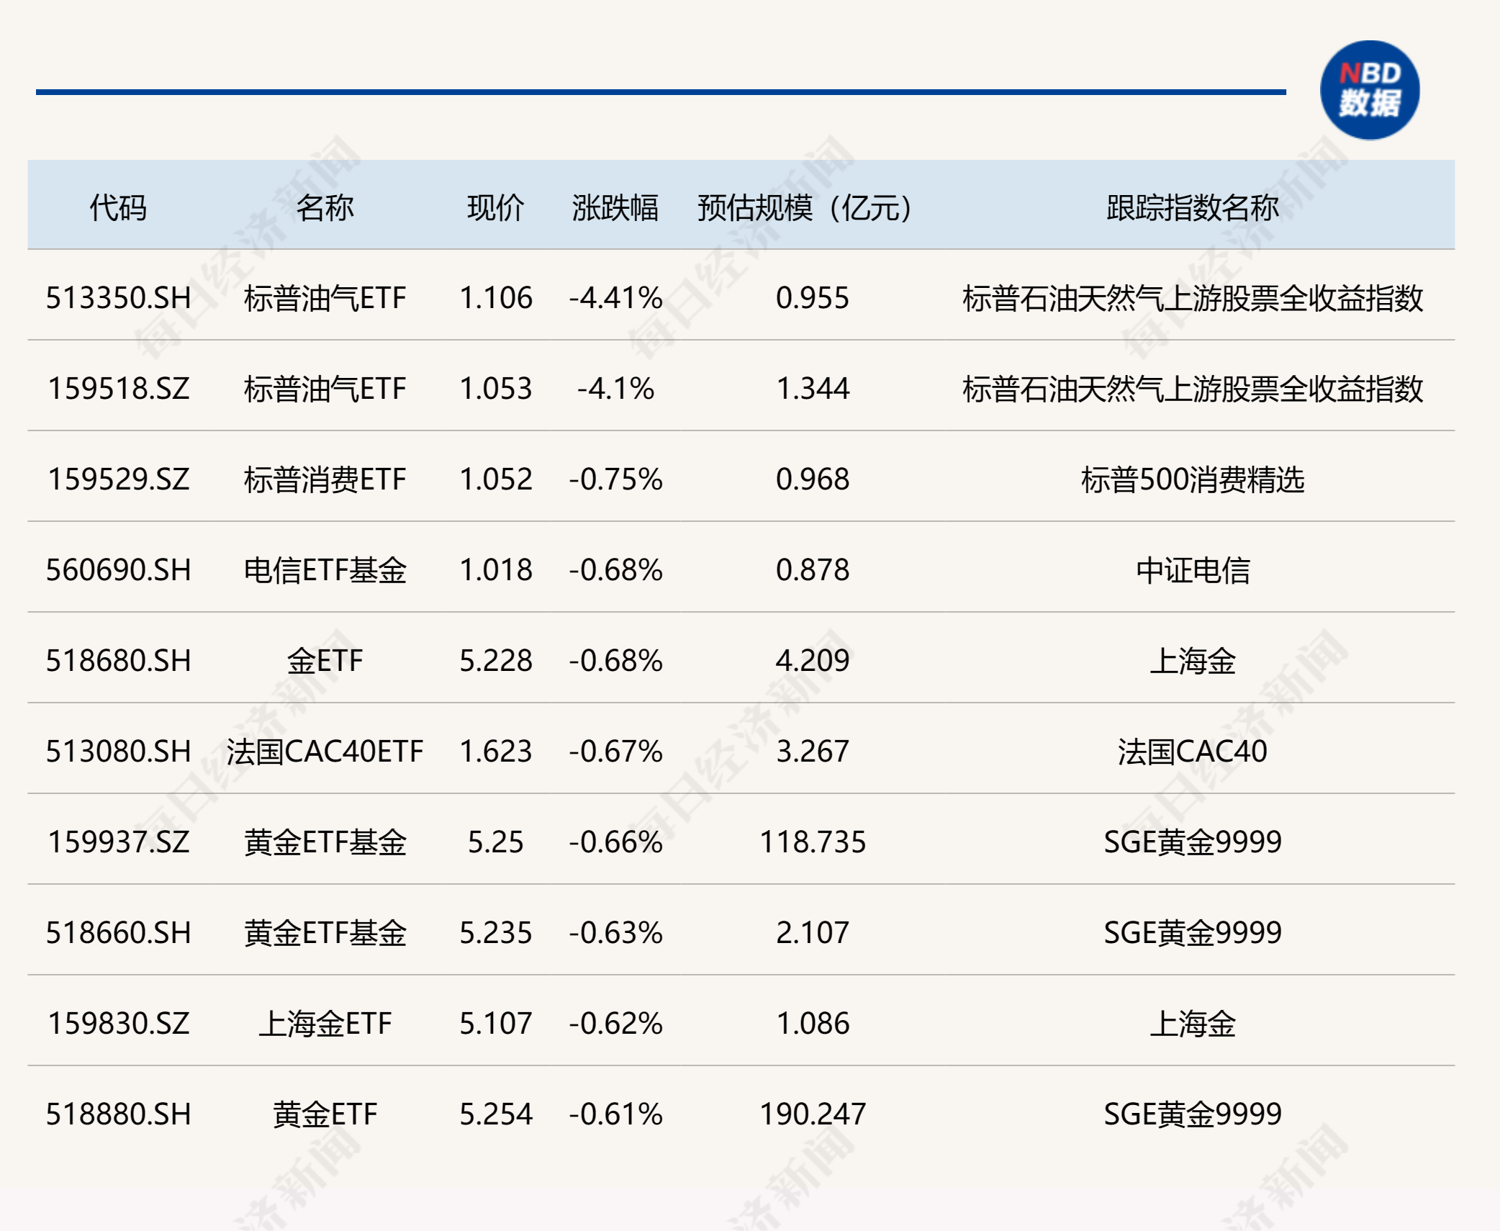Click the -0.67% change value
The width and height of the screenshot is (1500, 1231).
pos(615,752)
